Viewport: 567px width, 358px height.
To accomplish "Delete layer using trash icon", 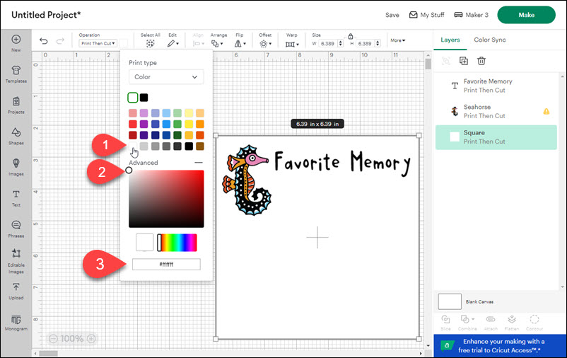I will (481, 62).
